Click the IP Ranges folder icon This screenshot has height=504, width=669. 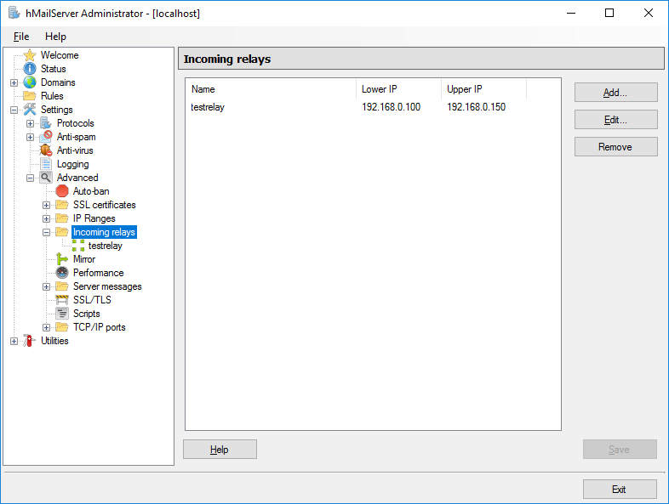[x=62, y=218]
